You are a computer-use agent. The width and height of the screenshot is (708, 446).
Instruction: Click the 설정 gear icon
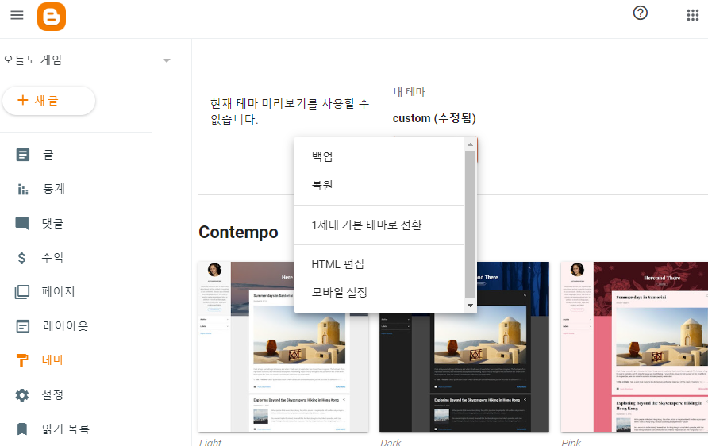pyautogui.click(x=22, y=395)
